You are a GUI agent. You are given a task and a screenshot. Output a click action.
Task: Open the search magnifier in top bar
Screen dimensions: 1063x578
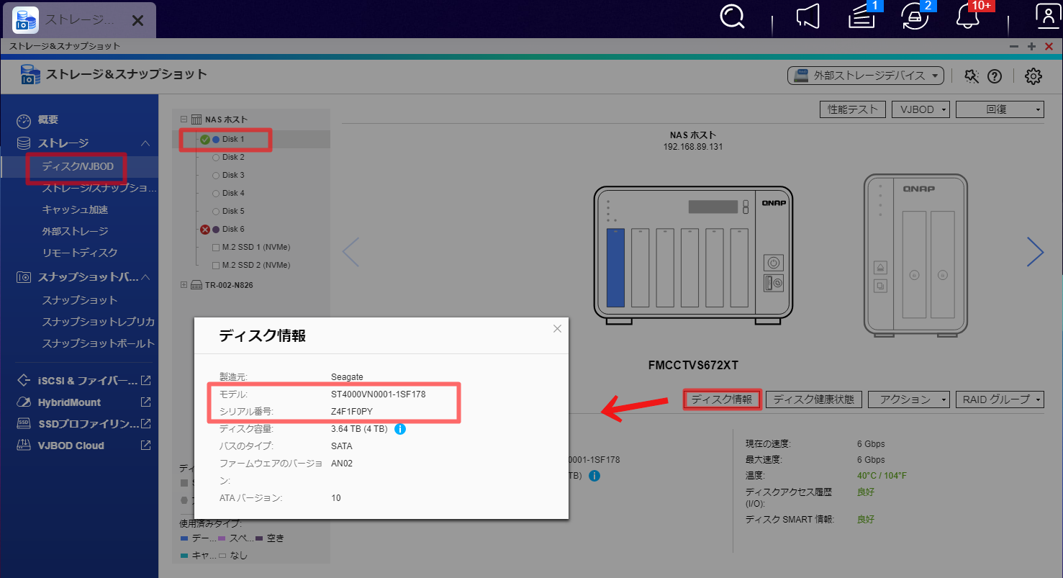(x=732, y=17)
